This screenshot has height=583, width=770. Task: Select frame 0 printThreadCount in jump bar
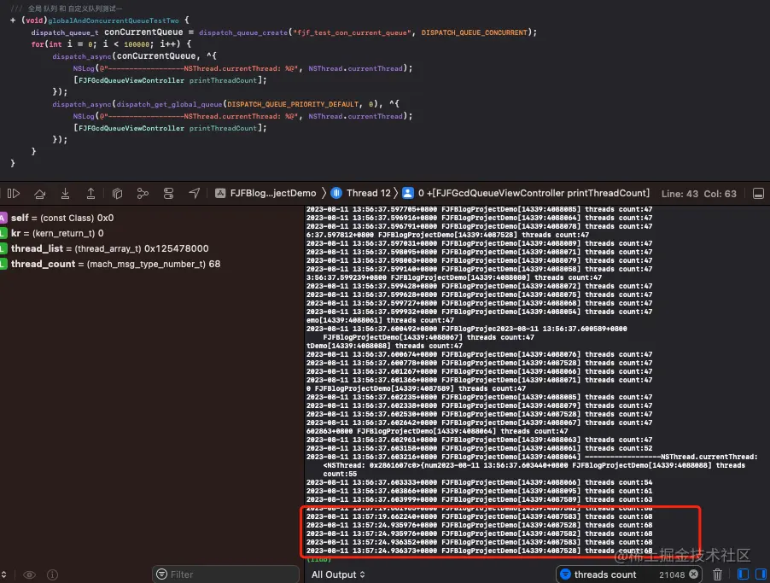[526, 194]
